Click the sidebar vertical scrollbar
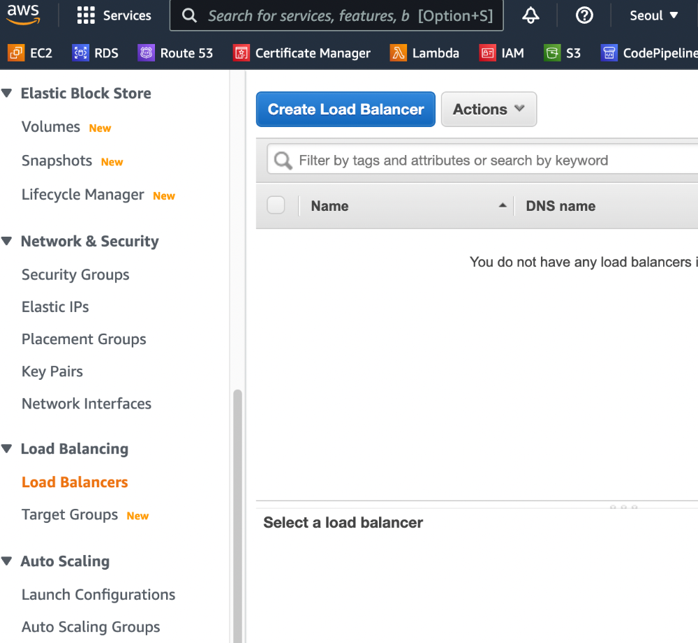 tap(238, 517)
